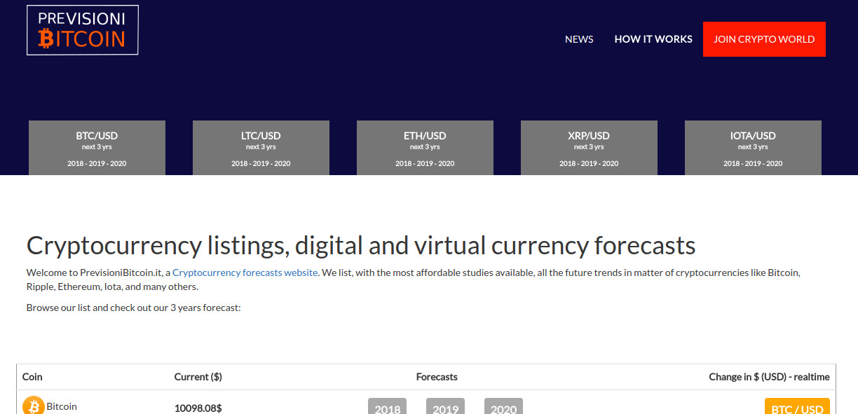Select the XRP/USD forecast card

(589, 148)
